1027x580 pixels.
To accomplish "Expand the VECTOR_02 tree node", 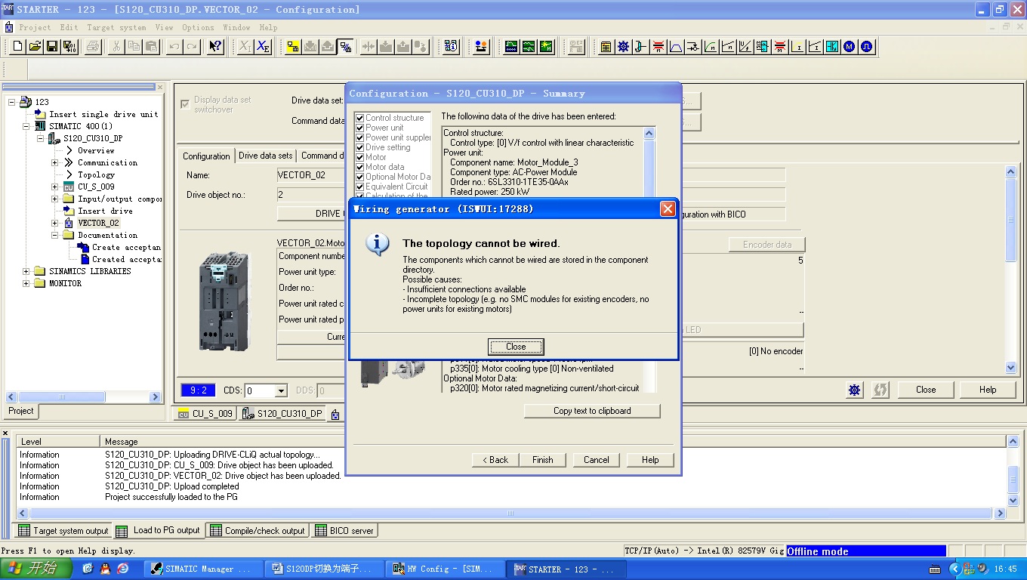I will pyautogui.click(x=54, y=223).
